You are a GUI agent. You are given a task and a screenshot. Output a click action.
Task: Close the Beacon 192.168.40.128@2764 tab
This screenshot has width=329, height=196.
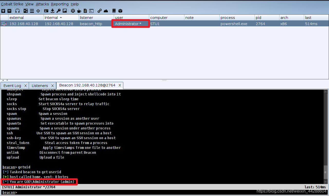pyautogui.click(x=120, y=85)
